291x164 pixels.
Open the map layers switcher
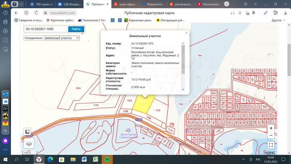click(x=28, y=143)
